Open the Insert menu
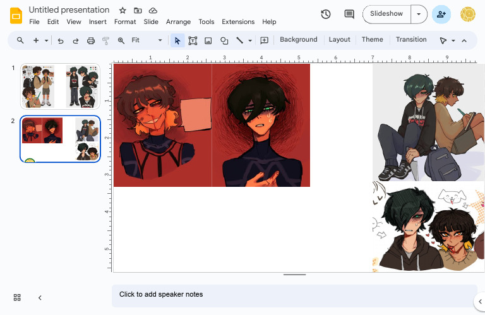 tap(97, 22)
